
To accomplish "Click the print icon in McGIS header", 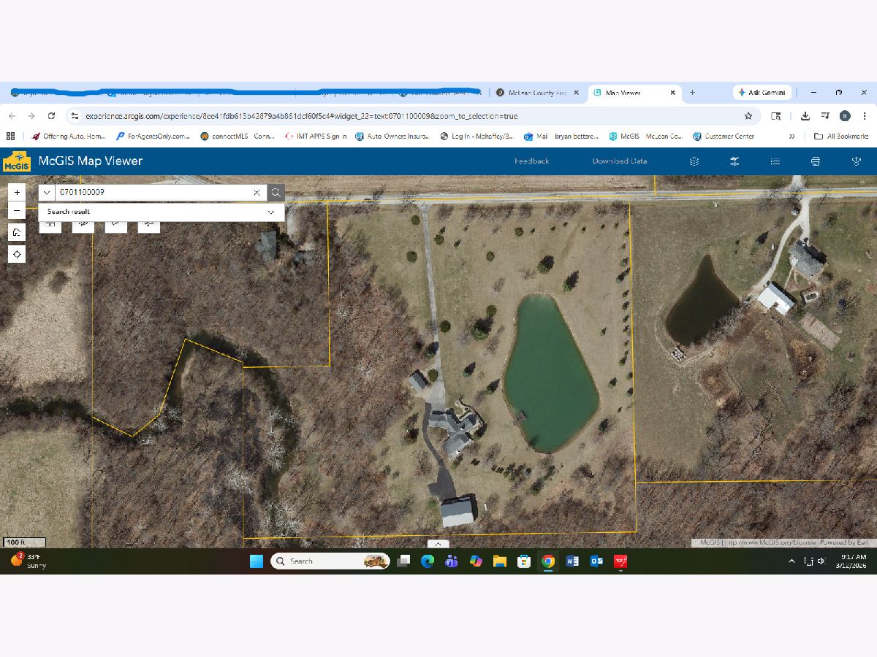I will (816, 161).
